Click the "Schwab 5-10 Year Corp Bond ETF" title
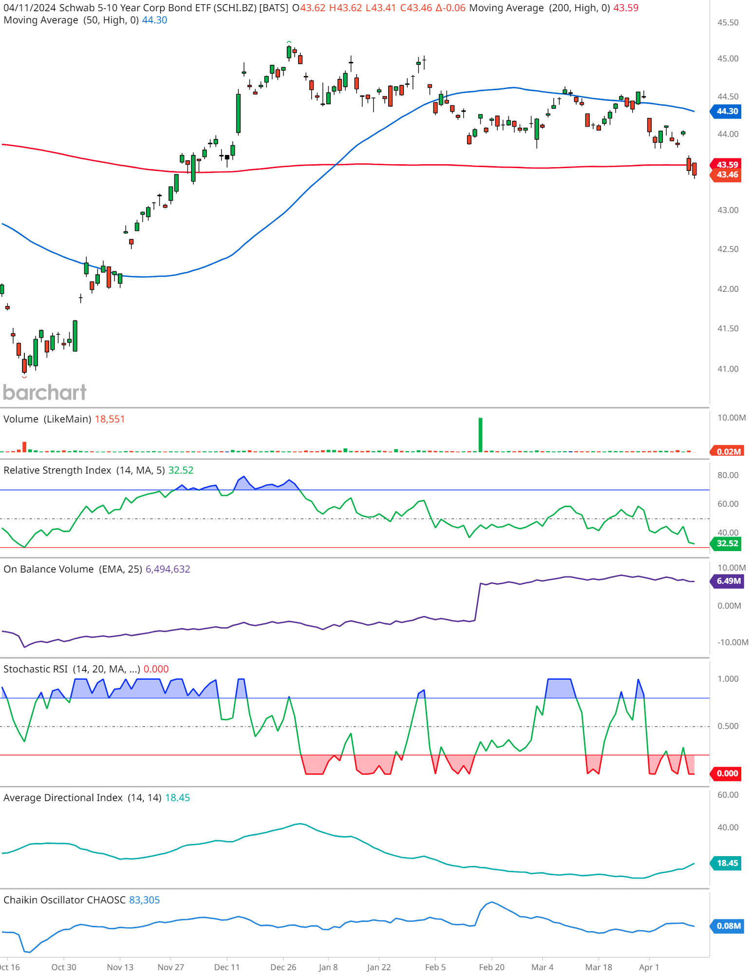The image size is (752, 976). [x=135, y=8]
